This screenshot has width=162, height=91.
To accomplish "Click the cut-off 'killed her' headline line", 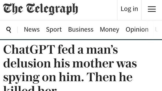I will point(30,88).
